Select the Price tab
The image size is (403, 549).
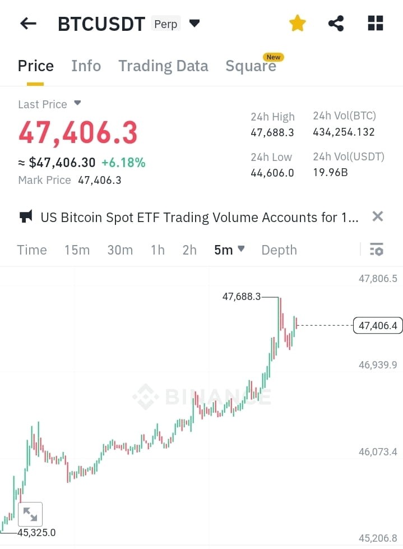tap(35, 66)
